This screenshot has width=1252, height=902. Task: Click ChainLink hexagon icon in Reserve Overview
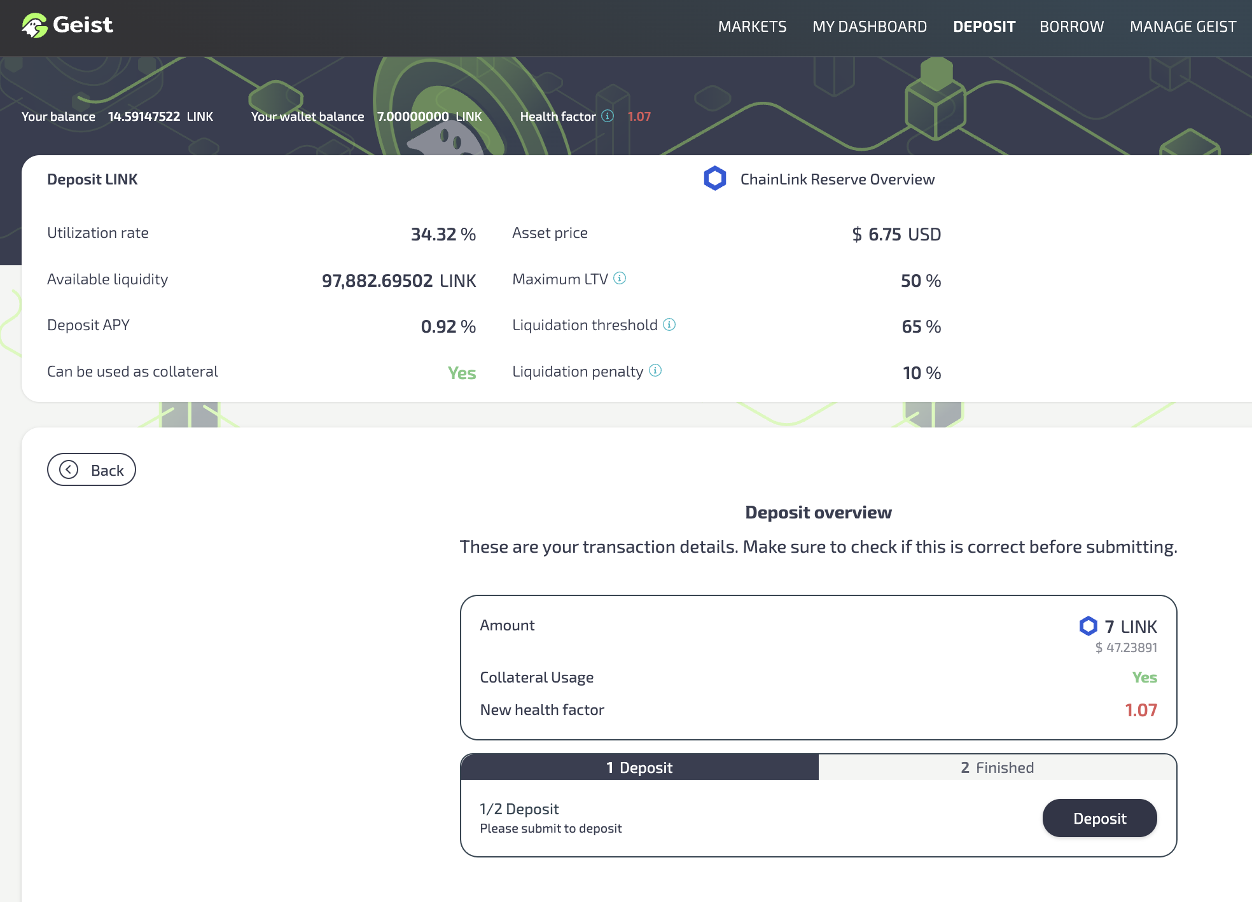[x=715, y=179]
